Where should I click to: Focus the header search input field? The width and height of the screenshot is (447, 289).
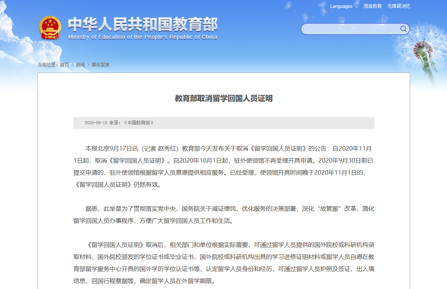tap(350, 29)
